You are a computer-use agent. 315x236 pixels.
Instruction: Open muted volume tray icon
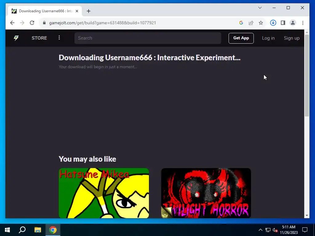tap(275, 230)
